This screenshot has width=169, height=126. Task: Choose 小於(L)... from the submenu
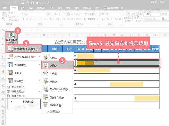57,65
